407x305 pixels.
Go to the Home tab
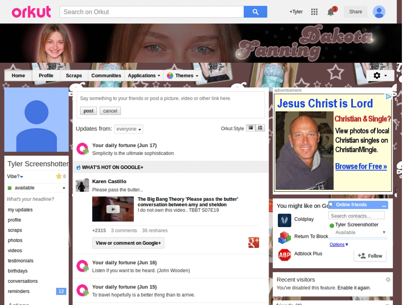point(18,76)
